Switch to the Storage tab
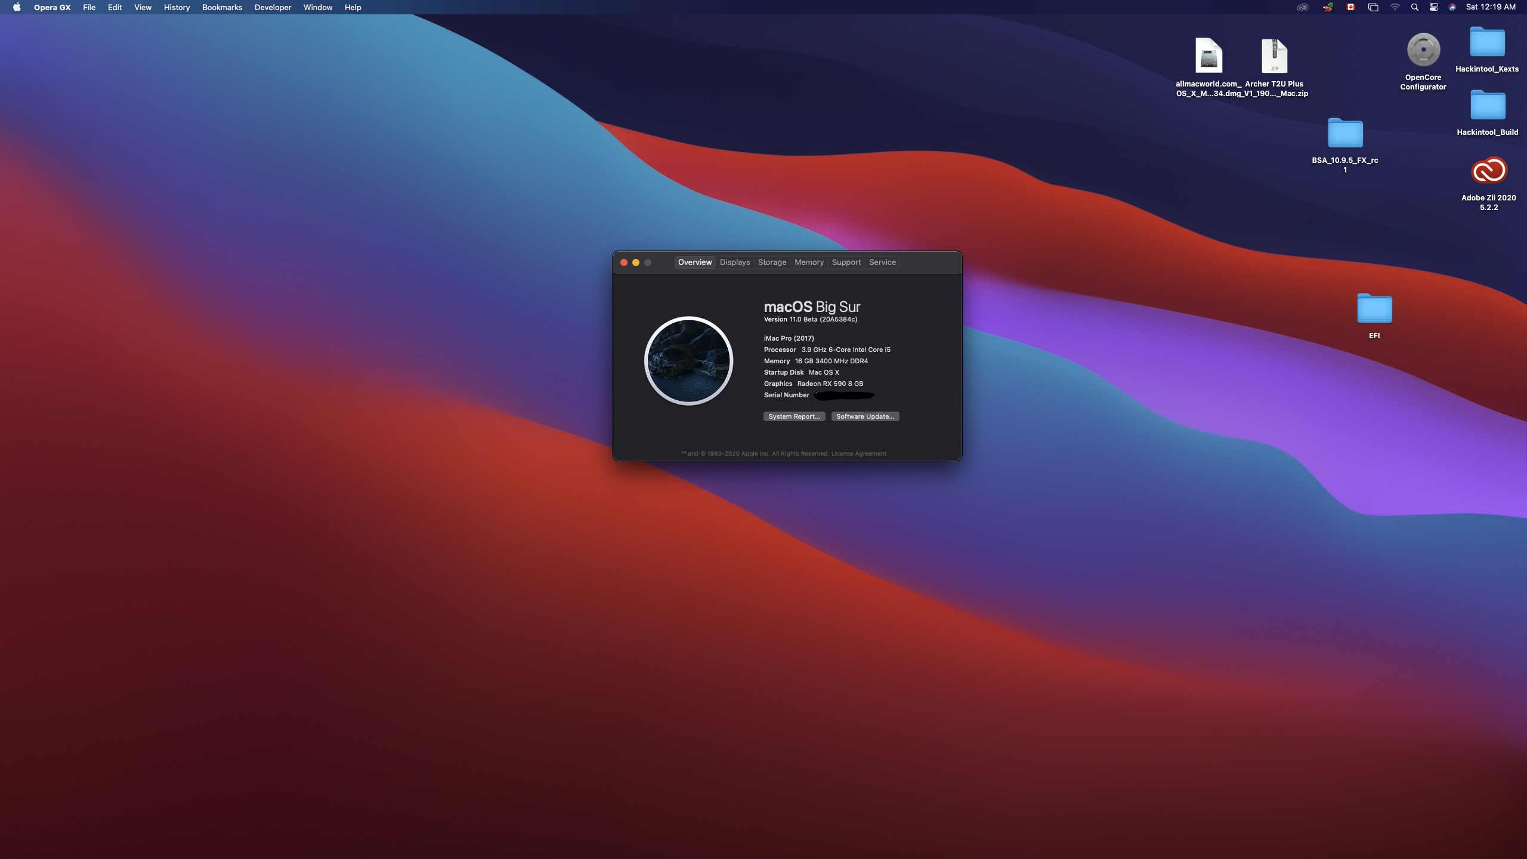 click(772, 262)
